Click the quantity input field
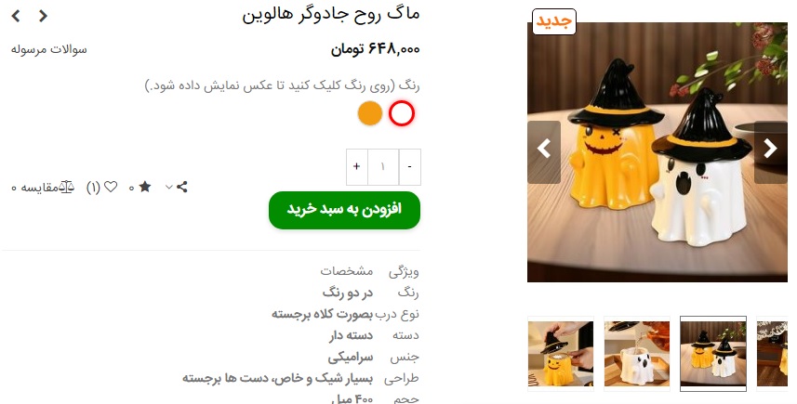 coord(383,166)
